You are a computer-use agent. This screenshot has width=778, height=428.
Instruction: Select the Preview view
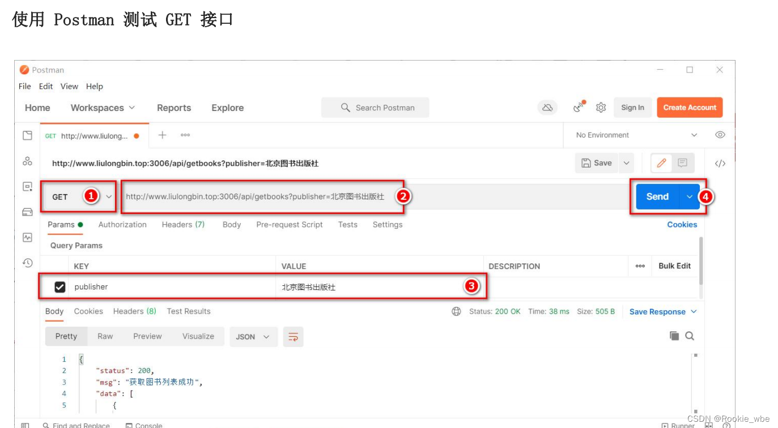pos(148,336)
